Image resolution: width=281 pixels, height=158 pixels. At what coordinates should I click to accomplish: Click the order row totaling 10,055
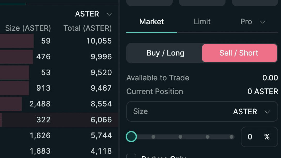(x=59, y=41)
